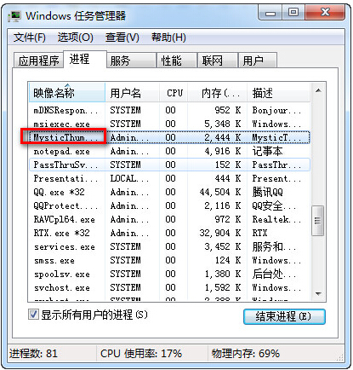The height and width of the screenshot is (370, 353).
Task: Click the 32,904 K memory value
Action: (220, 233)
